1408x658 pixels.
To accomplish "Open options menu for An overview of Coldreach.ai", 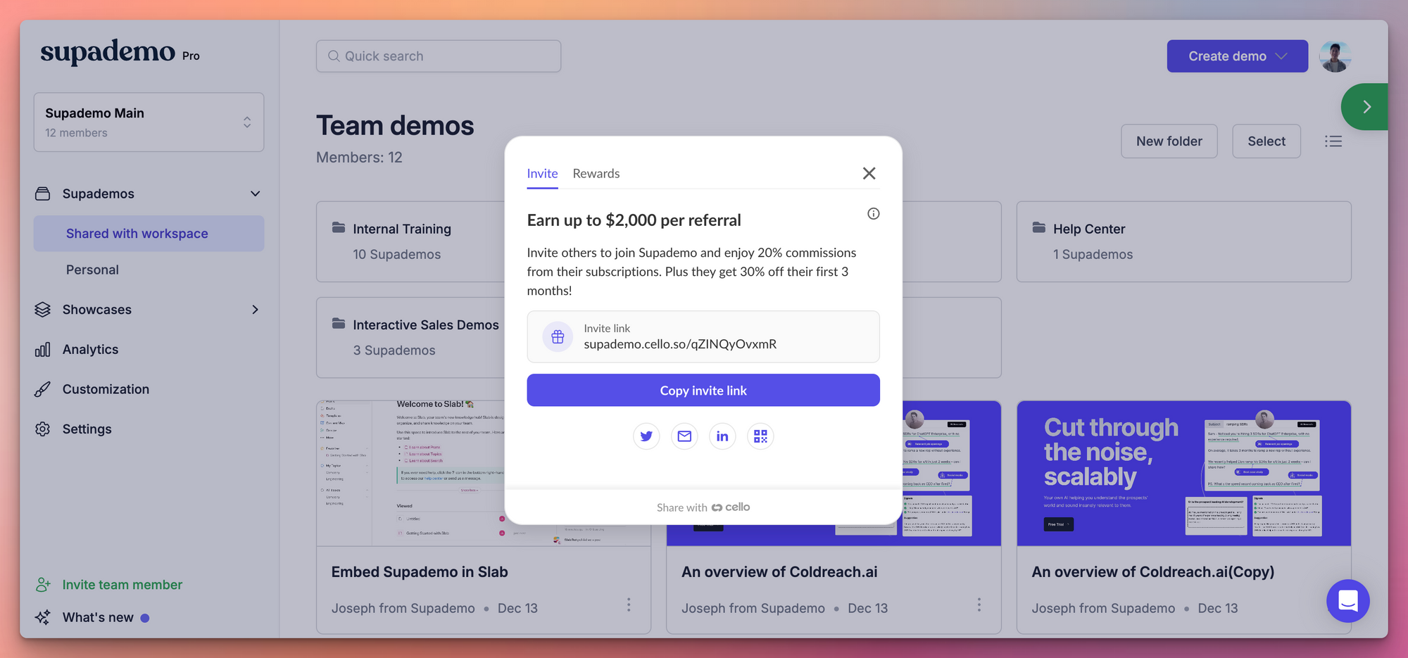I will pyautogui.click(x=979, y=605).
